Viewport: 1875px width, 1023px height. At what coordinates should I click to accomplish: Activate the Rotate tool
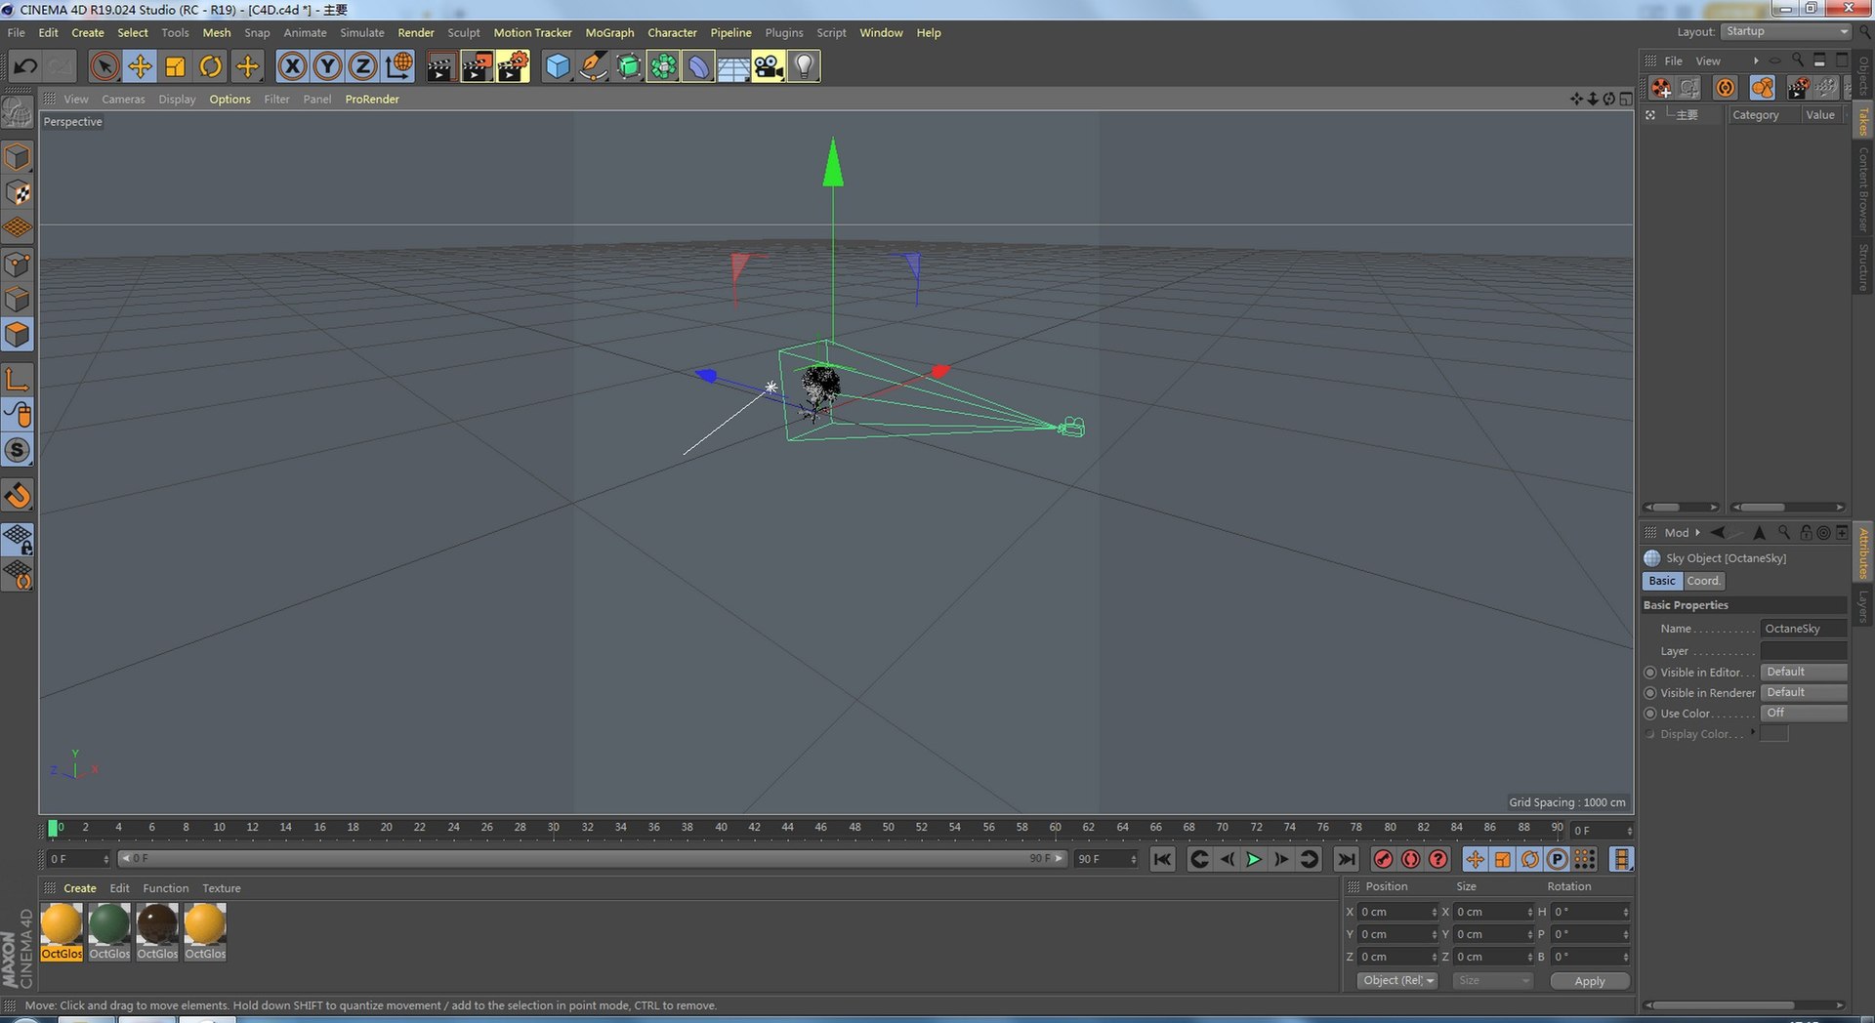click(210, 66)
